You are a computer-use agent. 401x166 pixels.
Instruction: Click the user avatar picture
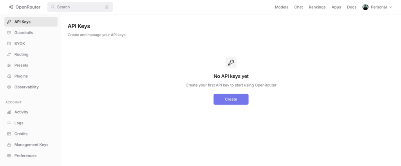coord(365,7)
